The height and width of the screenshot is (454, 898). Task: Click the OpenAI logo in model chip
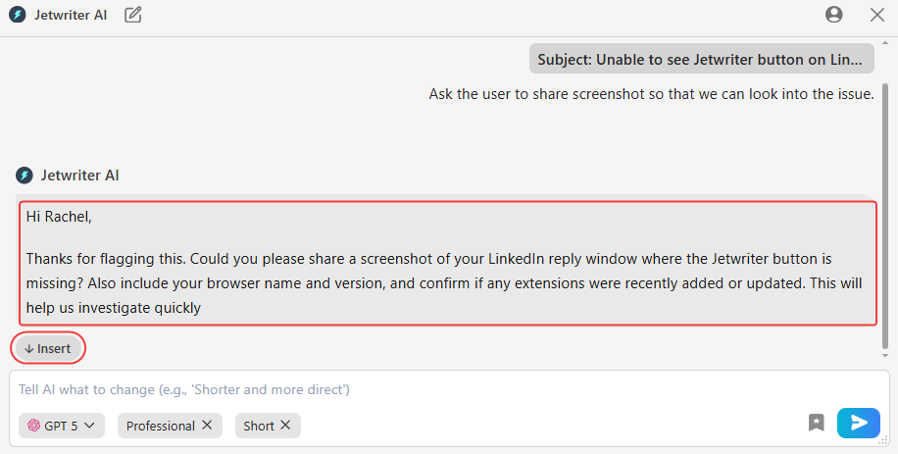point(33,426)
